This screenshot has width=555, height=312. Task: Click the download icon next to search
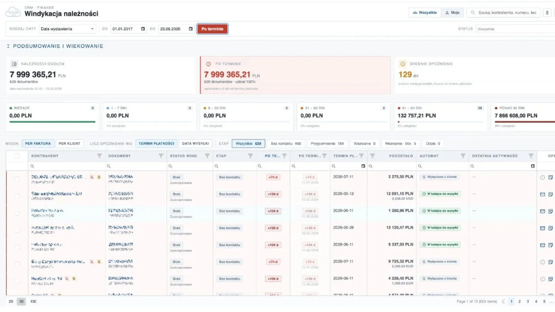[547, 12]
